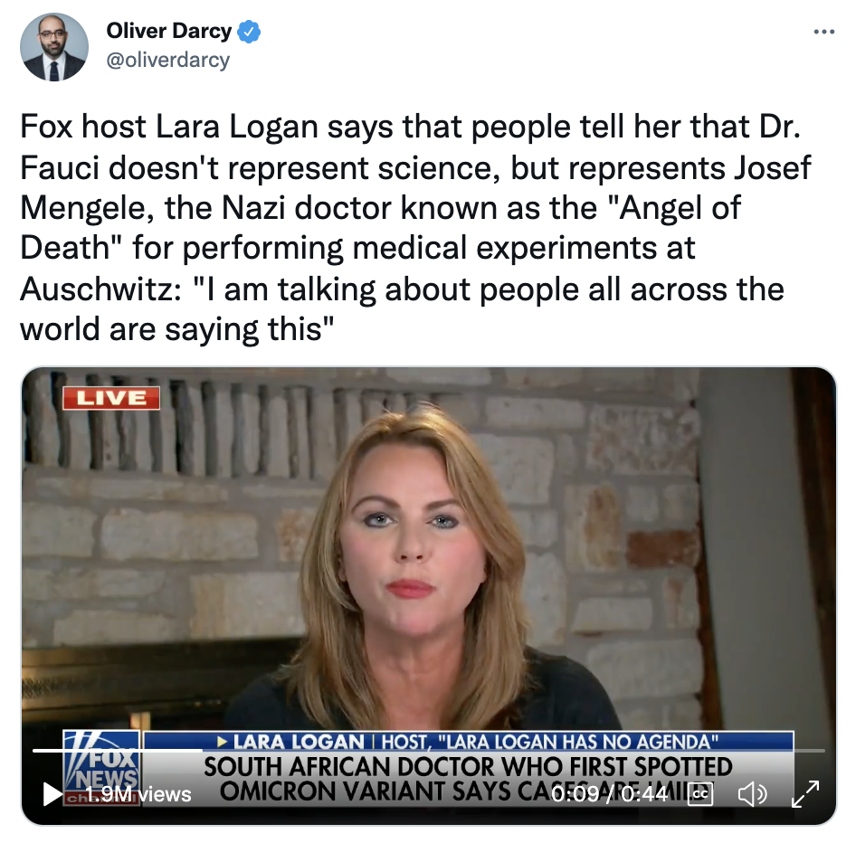Play the video with the play button
856x843 pixels.
point(52,794)
